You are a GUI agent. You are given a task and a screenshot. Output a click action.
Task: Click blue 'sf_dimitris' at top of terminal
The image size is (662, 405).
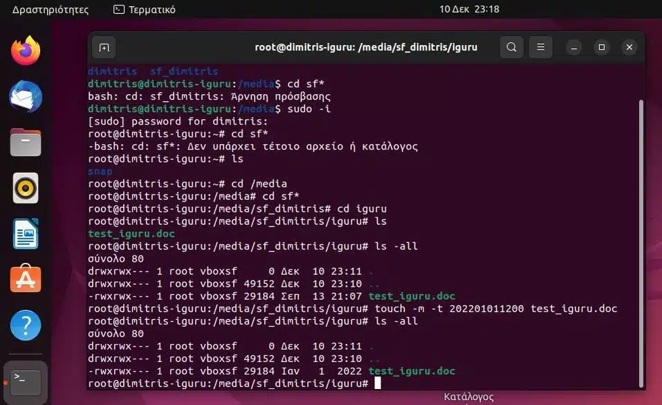pos(184,71)
